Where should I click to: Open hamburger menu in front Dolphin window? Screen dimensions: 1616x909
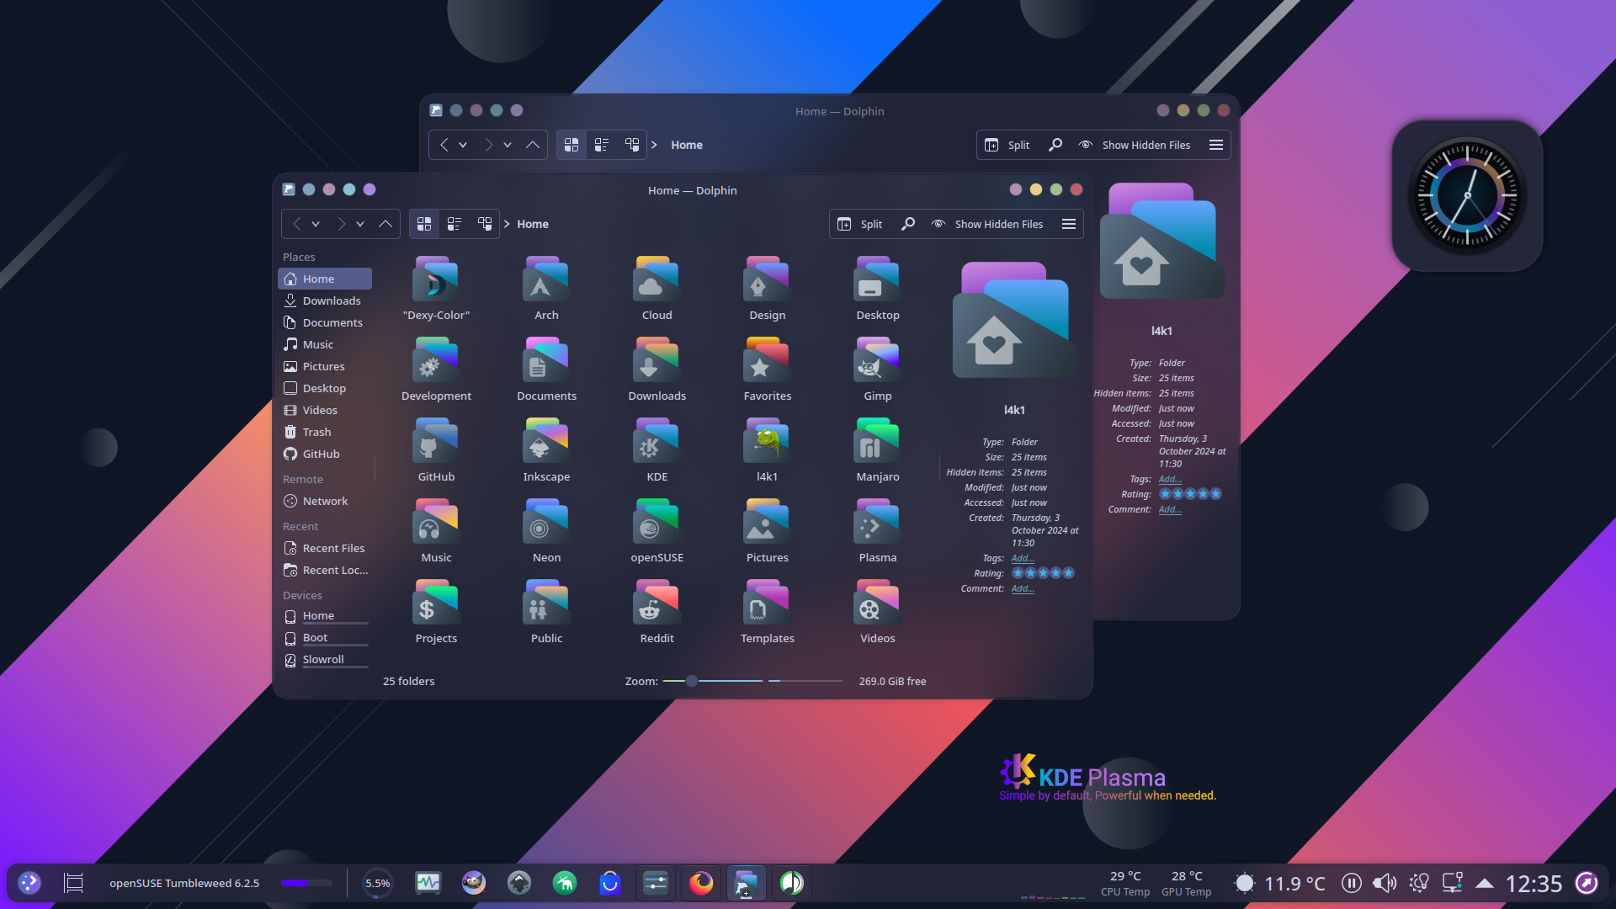tap(1069, 224)
